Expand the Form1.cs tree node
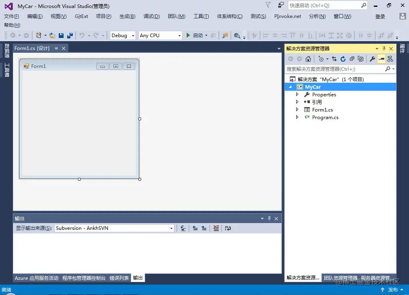The image size is (409, 295). pyautogui.click(x=297, y=110)
